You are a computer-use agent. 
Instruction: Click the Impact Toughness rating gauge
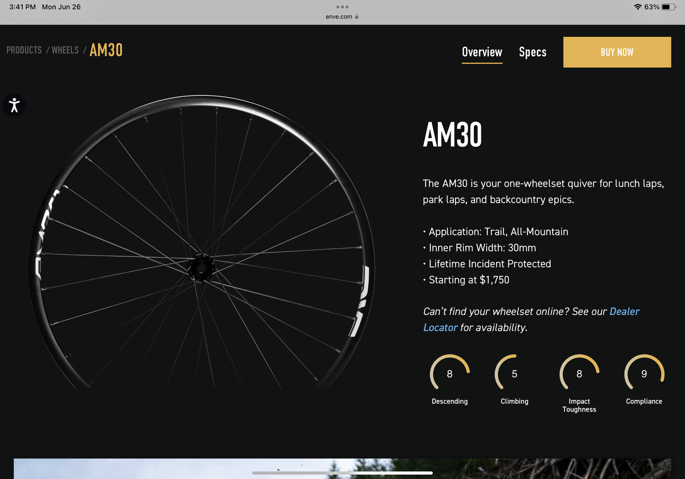tap(579, 372)
